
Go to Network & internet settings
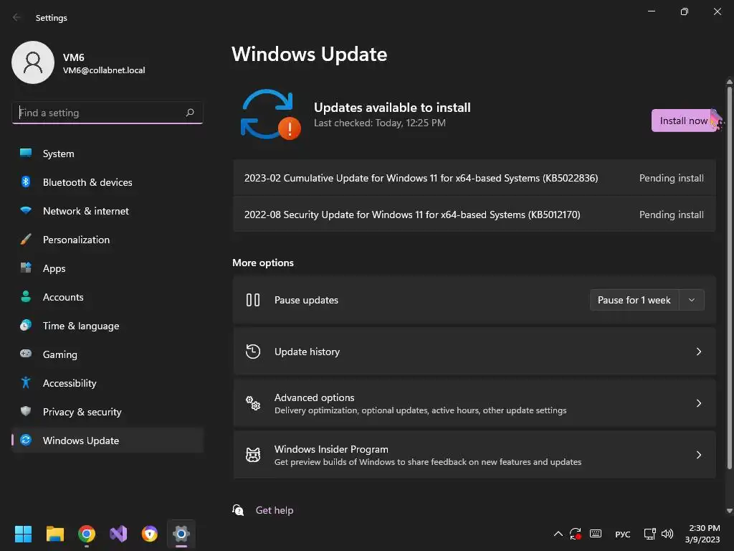point(108,211)
